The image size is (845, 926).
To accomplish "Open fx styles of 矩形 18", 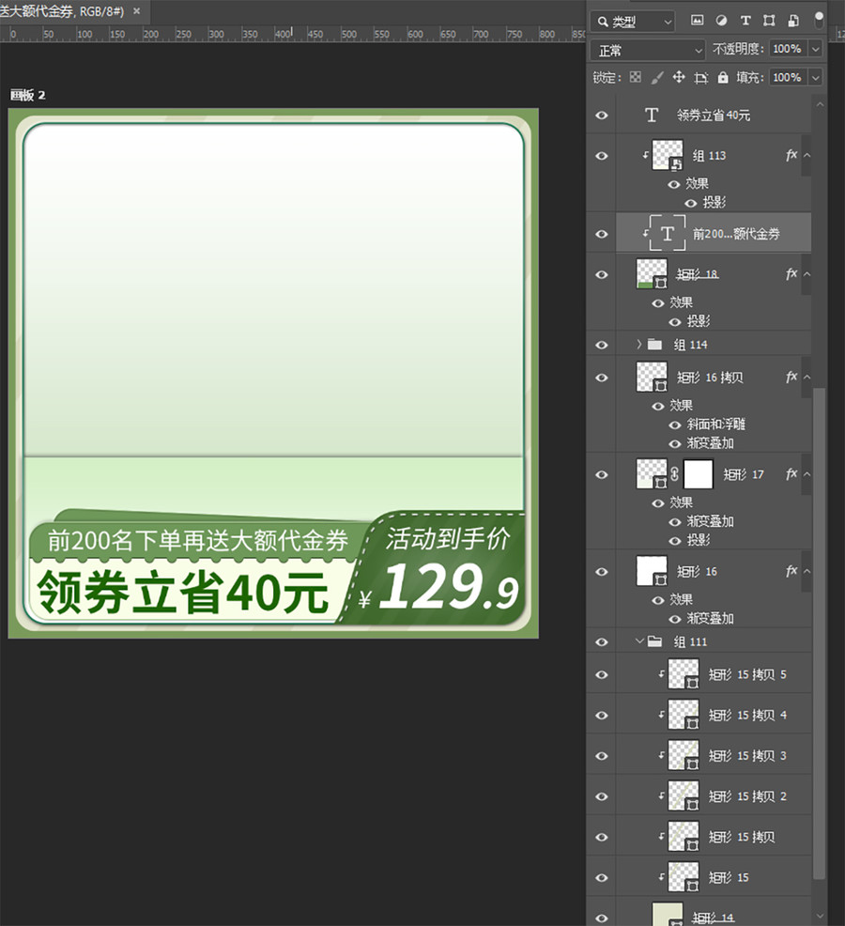I will [791, 274].
